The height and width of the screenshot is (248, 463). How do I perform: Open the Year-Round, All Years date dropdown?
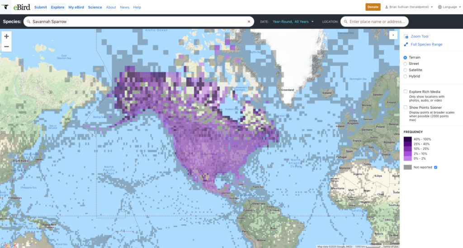tap(293, 22)
